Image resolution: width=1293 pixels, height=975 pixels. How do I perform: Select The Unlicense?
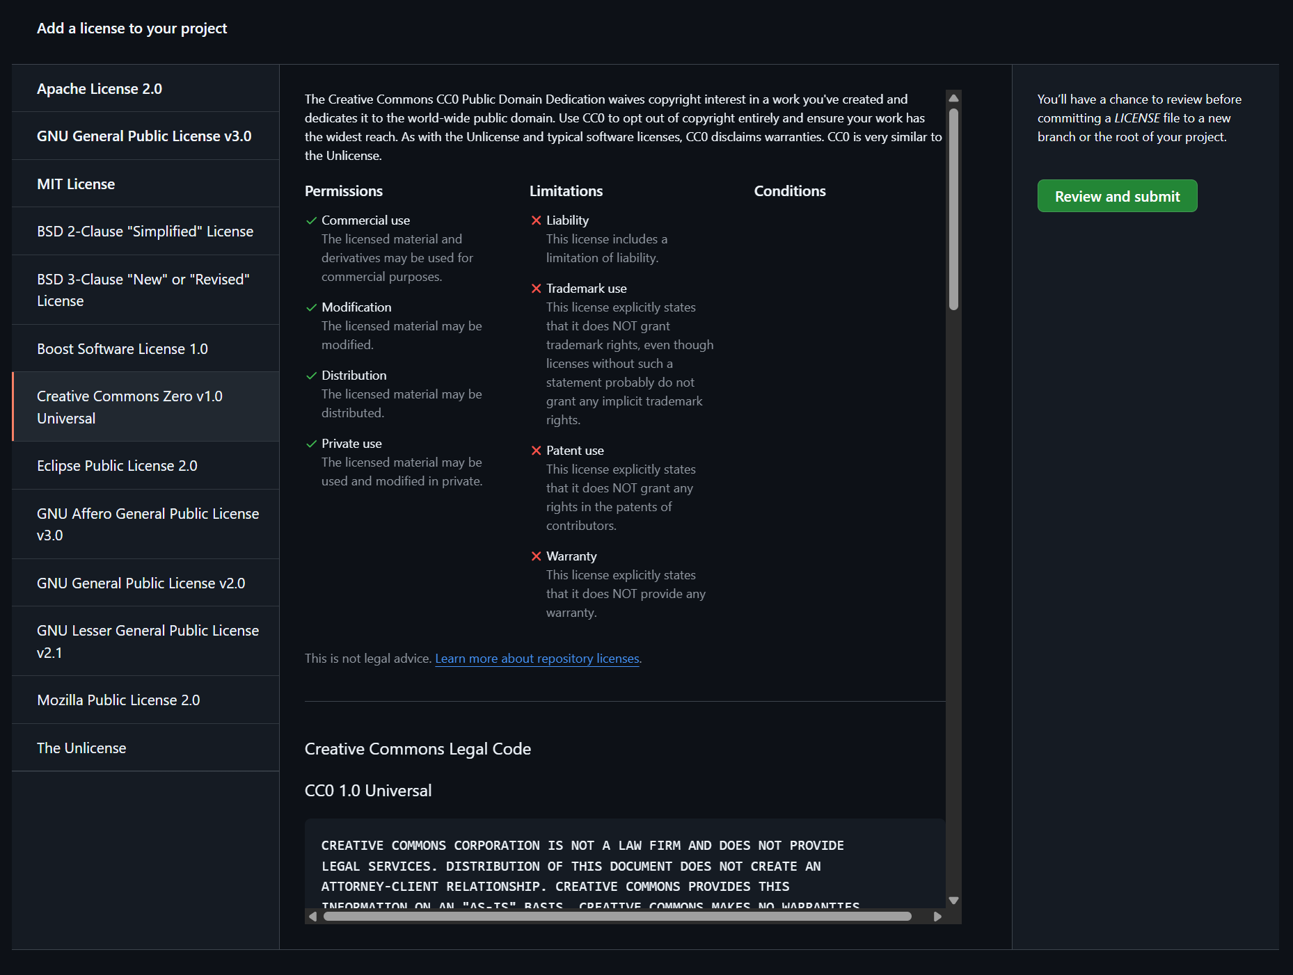tap(145, 748)
